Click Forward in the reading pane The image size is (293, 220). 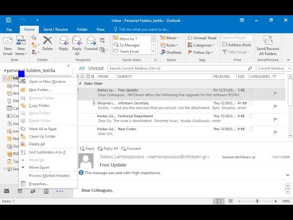tap(131, 148)
